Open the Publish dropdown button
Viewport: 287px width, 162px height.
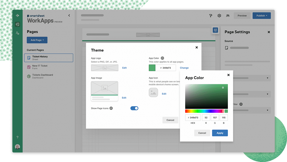click(262, 15)
